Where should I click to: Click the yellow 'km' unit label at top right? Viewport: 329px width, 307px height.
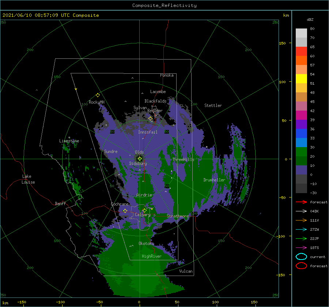[x=286, y=15]
